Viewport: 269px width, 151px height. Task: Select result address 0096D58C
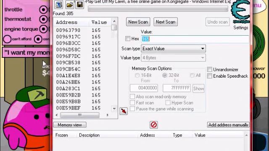click(x=68, y=50)
